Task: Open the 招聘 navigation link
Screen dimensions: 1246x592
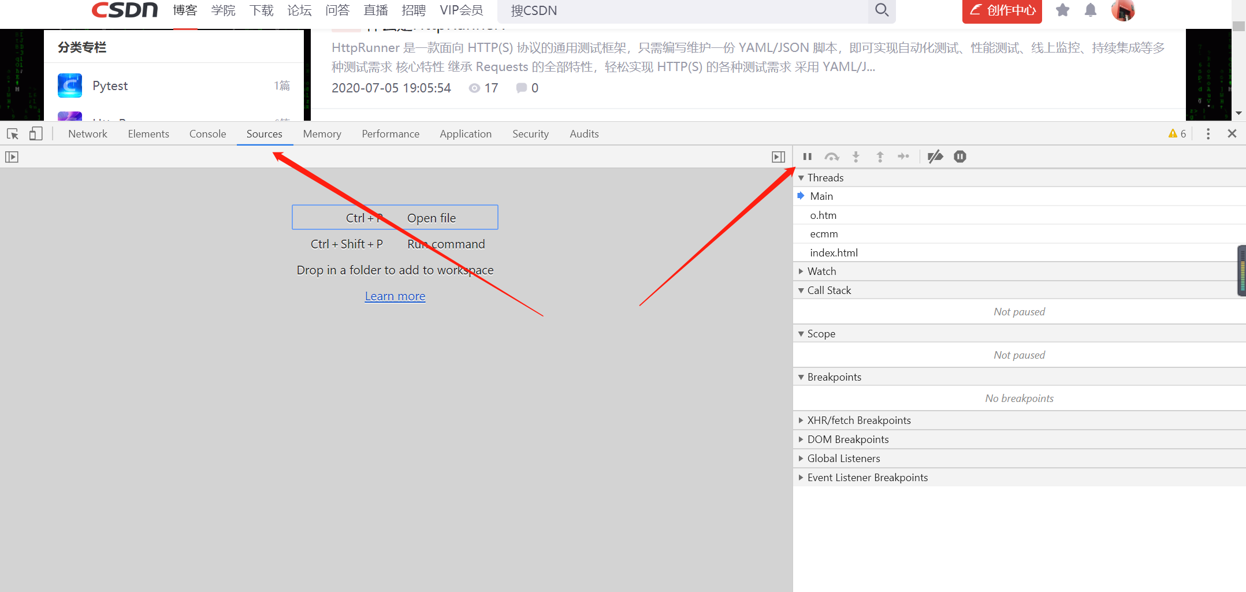Action: point(414,10)
